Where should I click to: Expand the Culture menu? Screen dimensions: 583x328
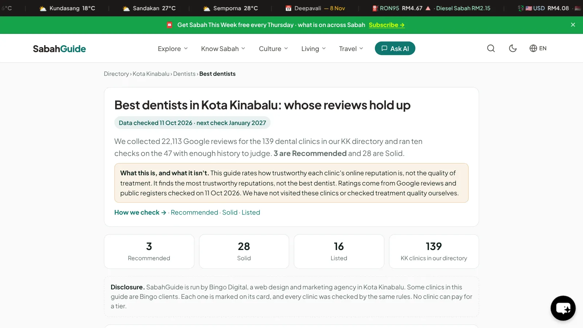tap(273, 49)
